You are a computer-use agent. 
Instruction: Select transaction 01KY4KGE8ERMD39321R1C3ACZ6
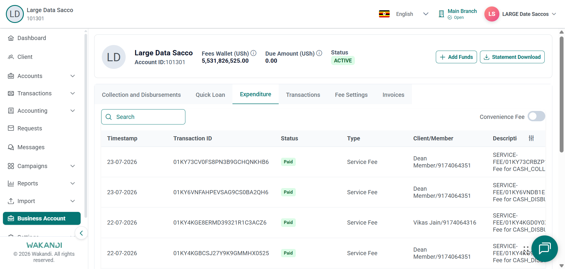220,222
